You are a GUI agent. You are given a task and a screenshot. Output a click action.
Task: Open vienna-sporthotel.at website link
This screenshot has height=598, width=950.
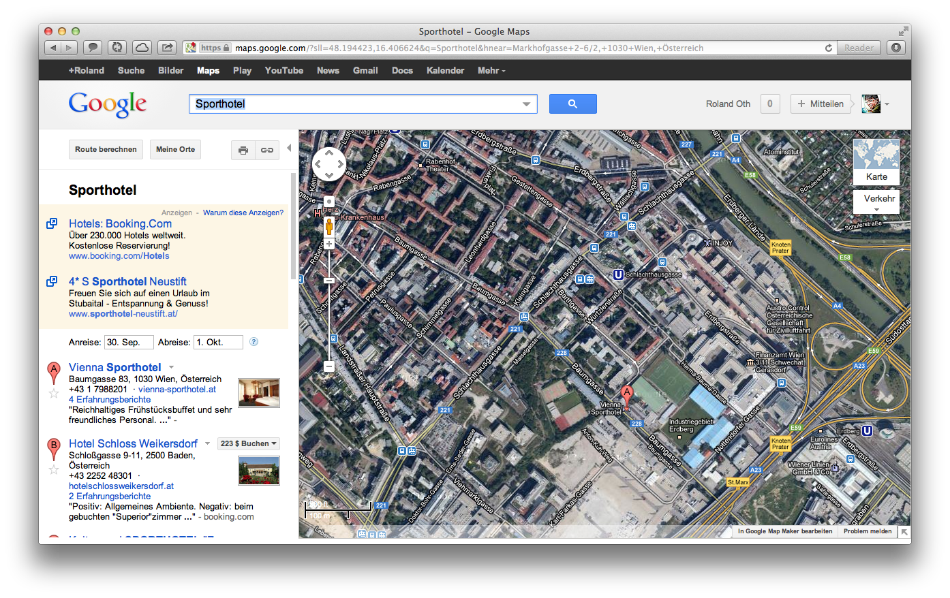point(177,390)
